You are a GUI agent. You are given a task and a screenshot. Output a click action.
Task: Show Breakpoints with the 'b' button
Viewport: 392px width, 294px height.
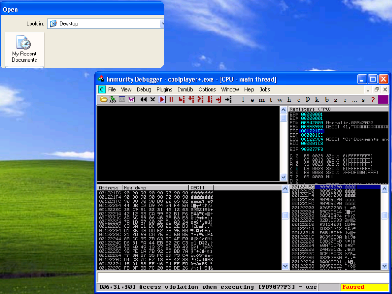click(327, 100)
